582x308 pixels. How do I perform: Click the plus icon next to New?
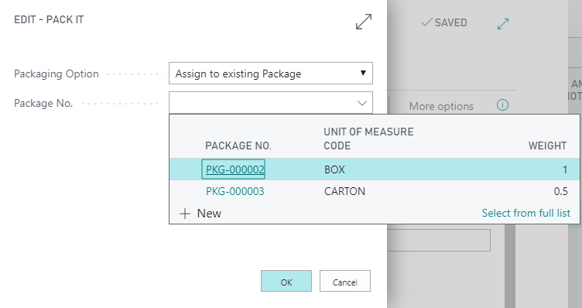(x=184, y=214)
